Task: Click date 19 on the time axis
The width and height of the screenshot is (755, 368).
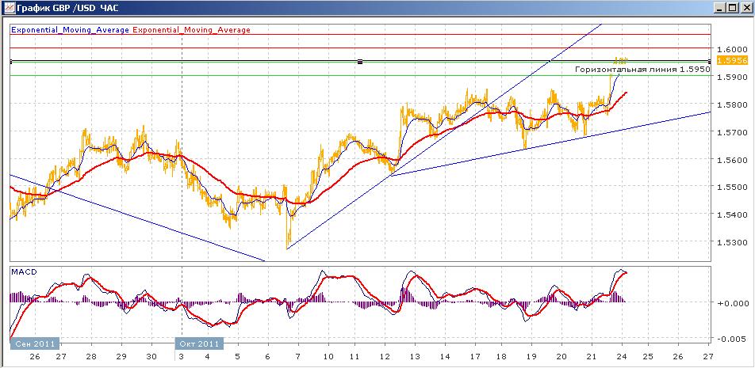Action: [531, 357]
